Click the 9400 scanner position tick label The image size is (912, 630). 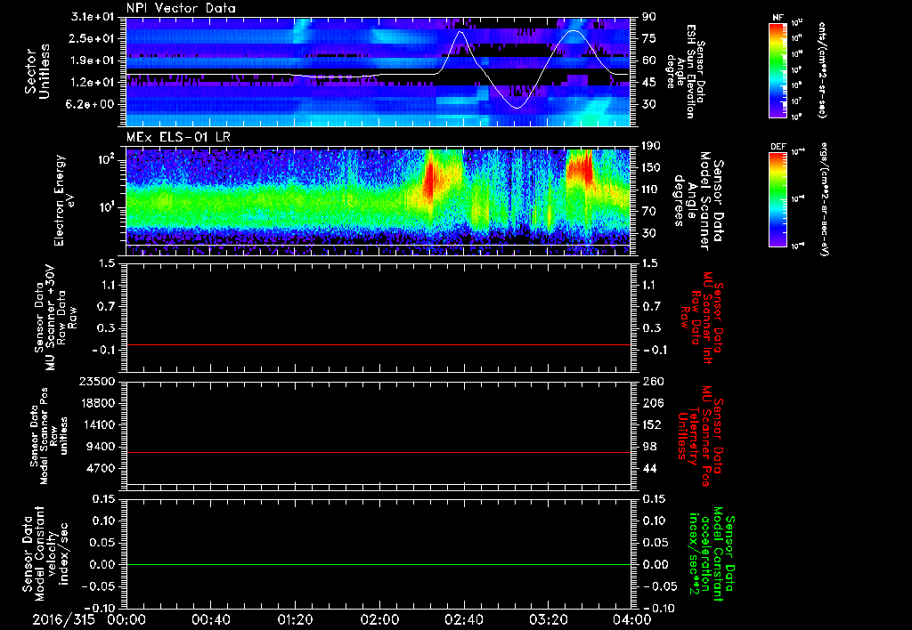pos(102,447)
